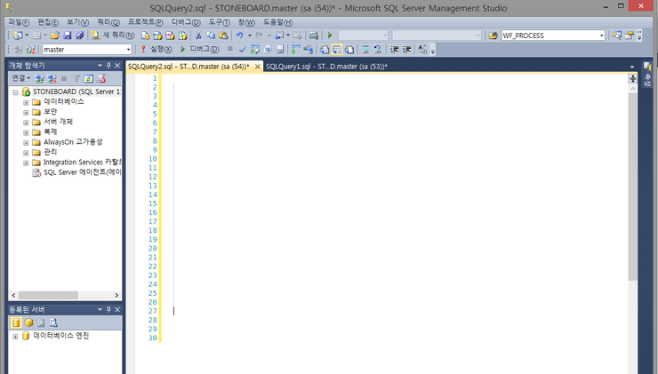Click the Copy icon in the toolbar
The image size is (658, 374).
211,36
